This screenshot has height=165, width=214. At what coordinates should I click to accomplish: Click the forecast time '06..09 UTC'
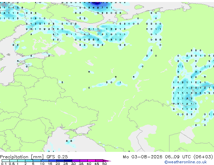pyautogui.click(x=178, y=157)
